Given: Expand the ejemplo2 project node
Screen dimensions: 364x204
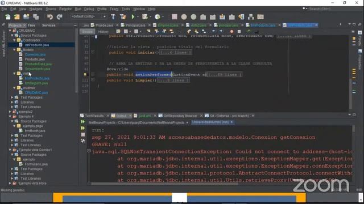Looking at the screenshot, I should point(10,112).
